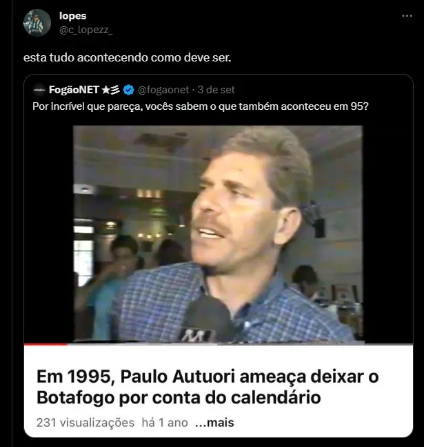This screenshot has width=424, height=447.
Task: Open the @c_lopezz_ handle
Action: (85, 30)
